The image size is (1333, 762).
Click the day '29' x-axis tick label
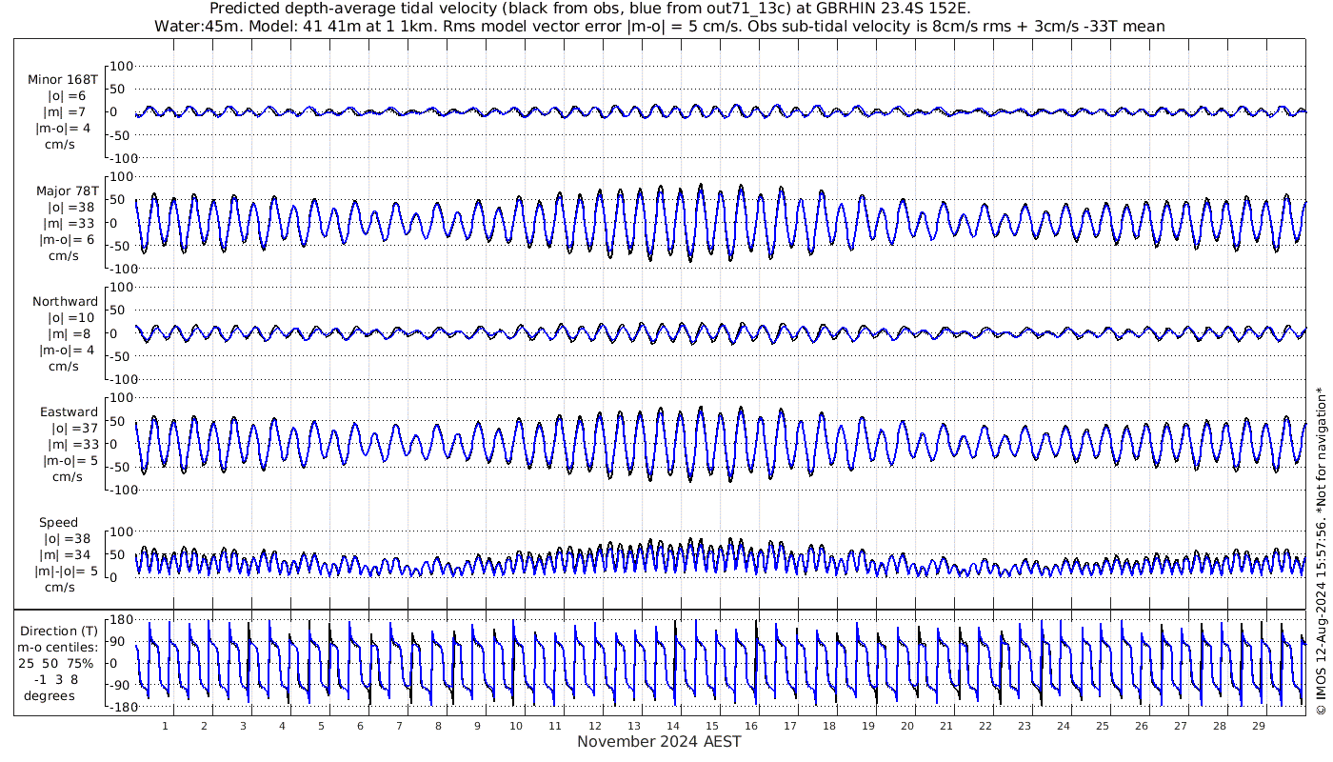(1258, 726)
